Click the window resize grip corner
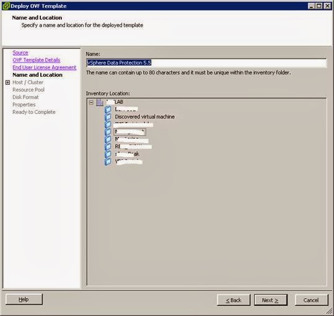Viewport: 334px width, 316px height. [x=329, y=311]
